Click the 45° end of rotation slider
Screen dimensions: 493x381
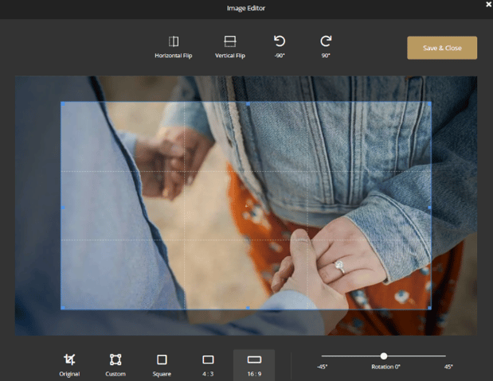tap(445, 356)
